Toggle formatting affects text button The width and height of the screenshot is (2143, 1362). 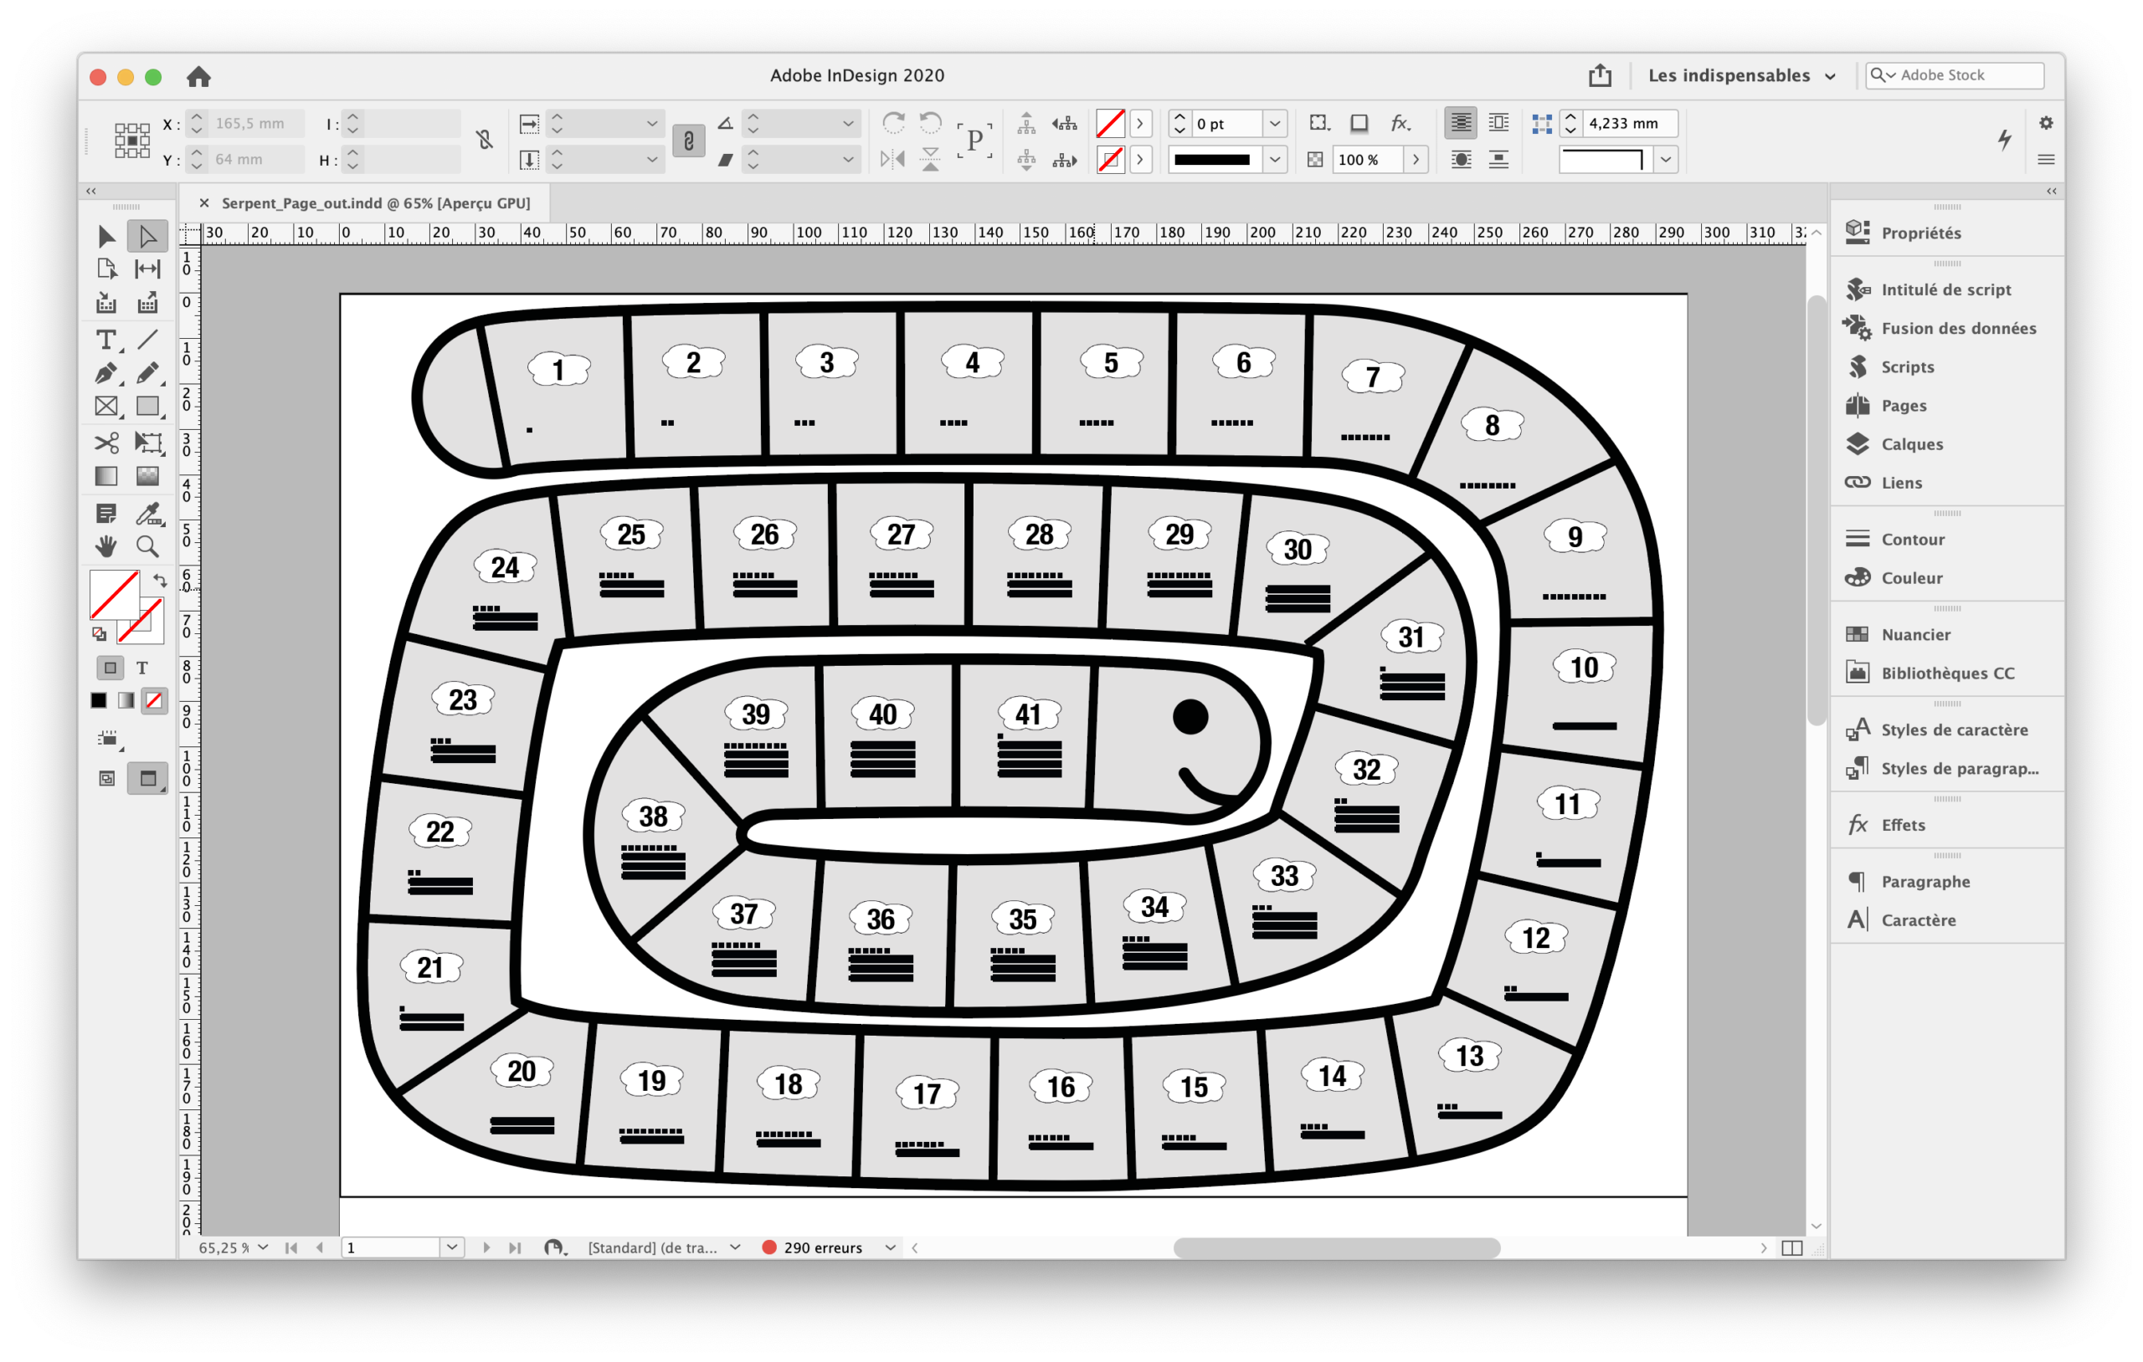point(142,668)
